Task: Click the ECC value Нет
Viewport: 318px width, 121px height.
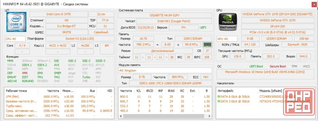Action: (206, 77)
